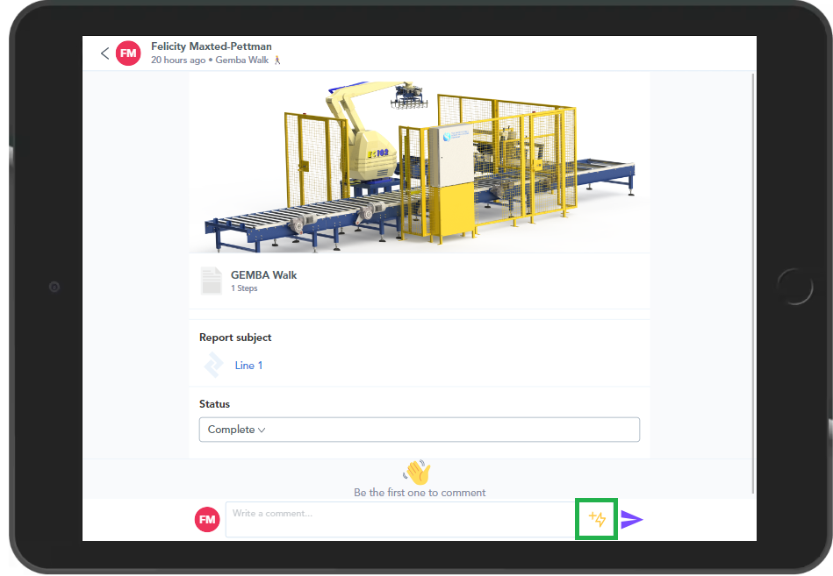This screenshot has height=576, width=833.
Task: Tap the walking person icon next to Gemba Walk
Action: pos(278,60)
